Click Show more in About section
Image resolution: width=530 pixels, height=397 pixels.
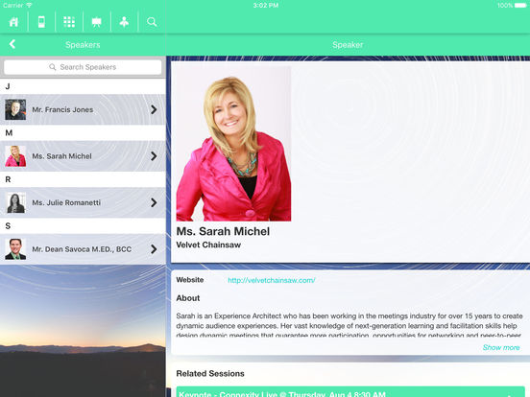click(501, 347)
